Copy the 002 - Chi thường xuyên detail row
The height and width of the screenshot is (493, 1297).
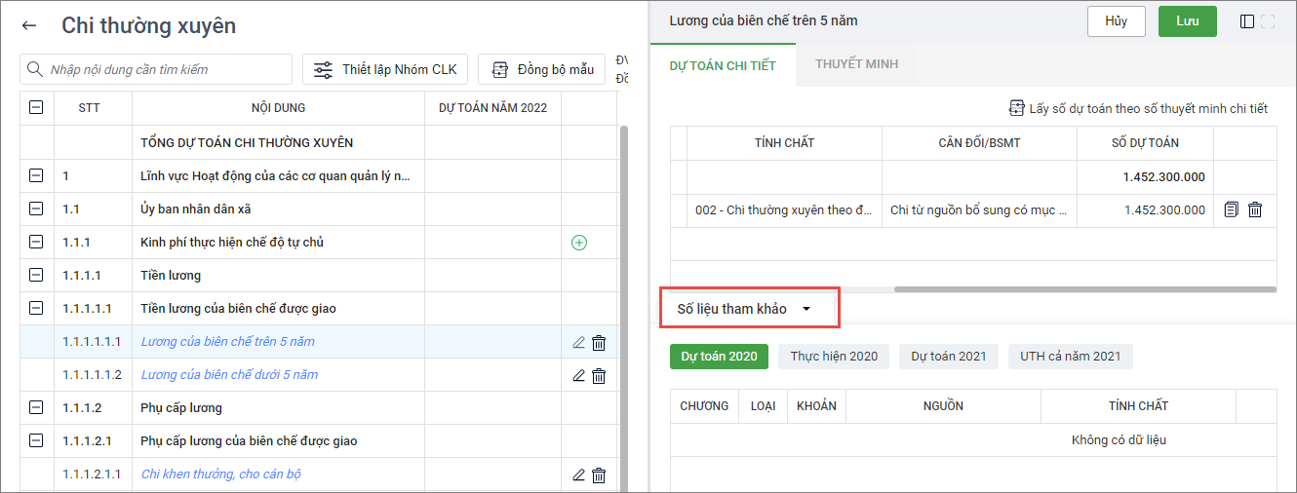pos(1232,209)
